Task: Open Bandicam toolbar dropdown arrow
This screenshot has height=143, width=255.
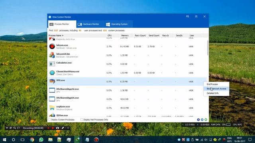Action: [x=7, y=128]
